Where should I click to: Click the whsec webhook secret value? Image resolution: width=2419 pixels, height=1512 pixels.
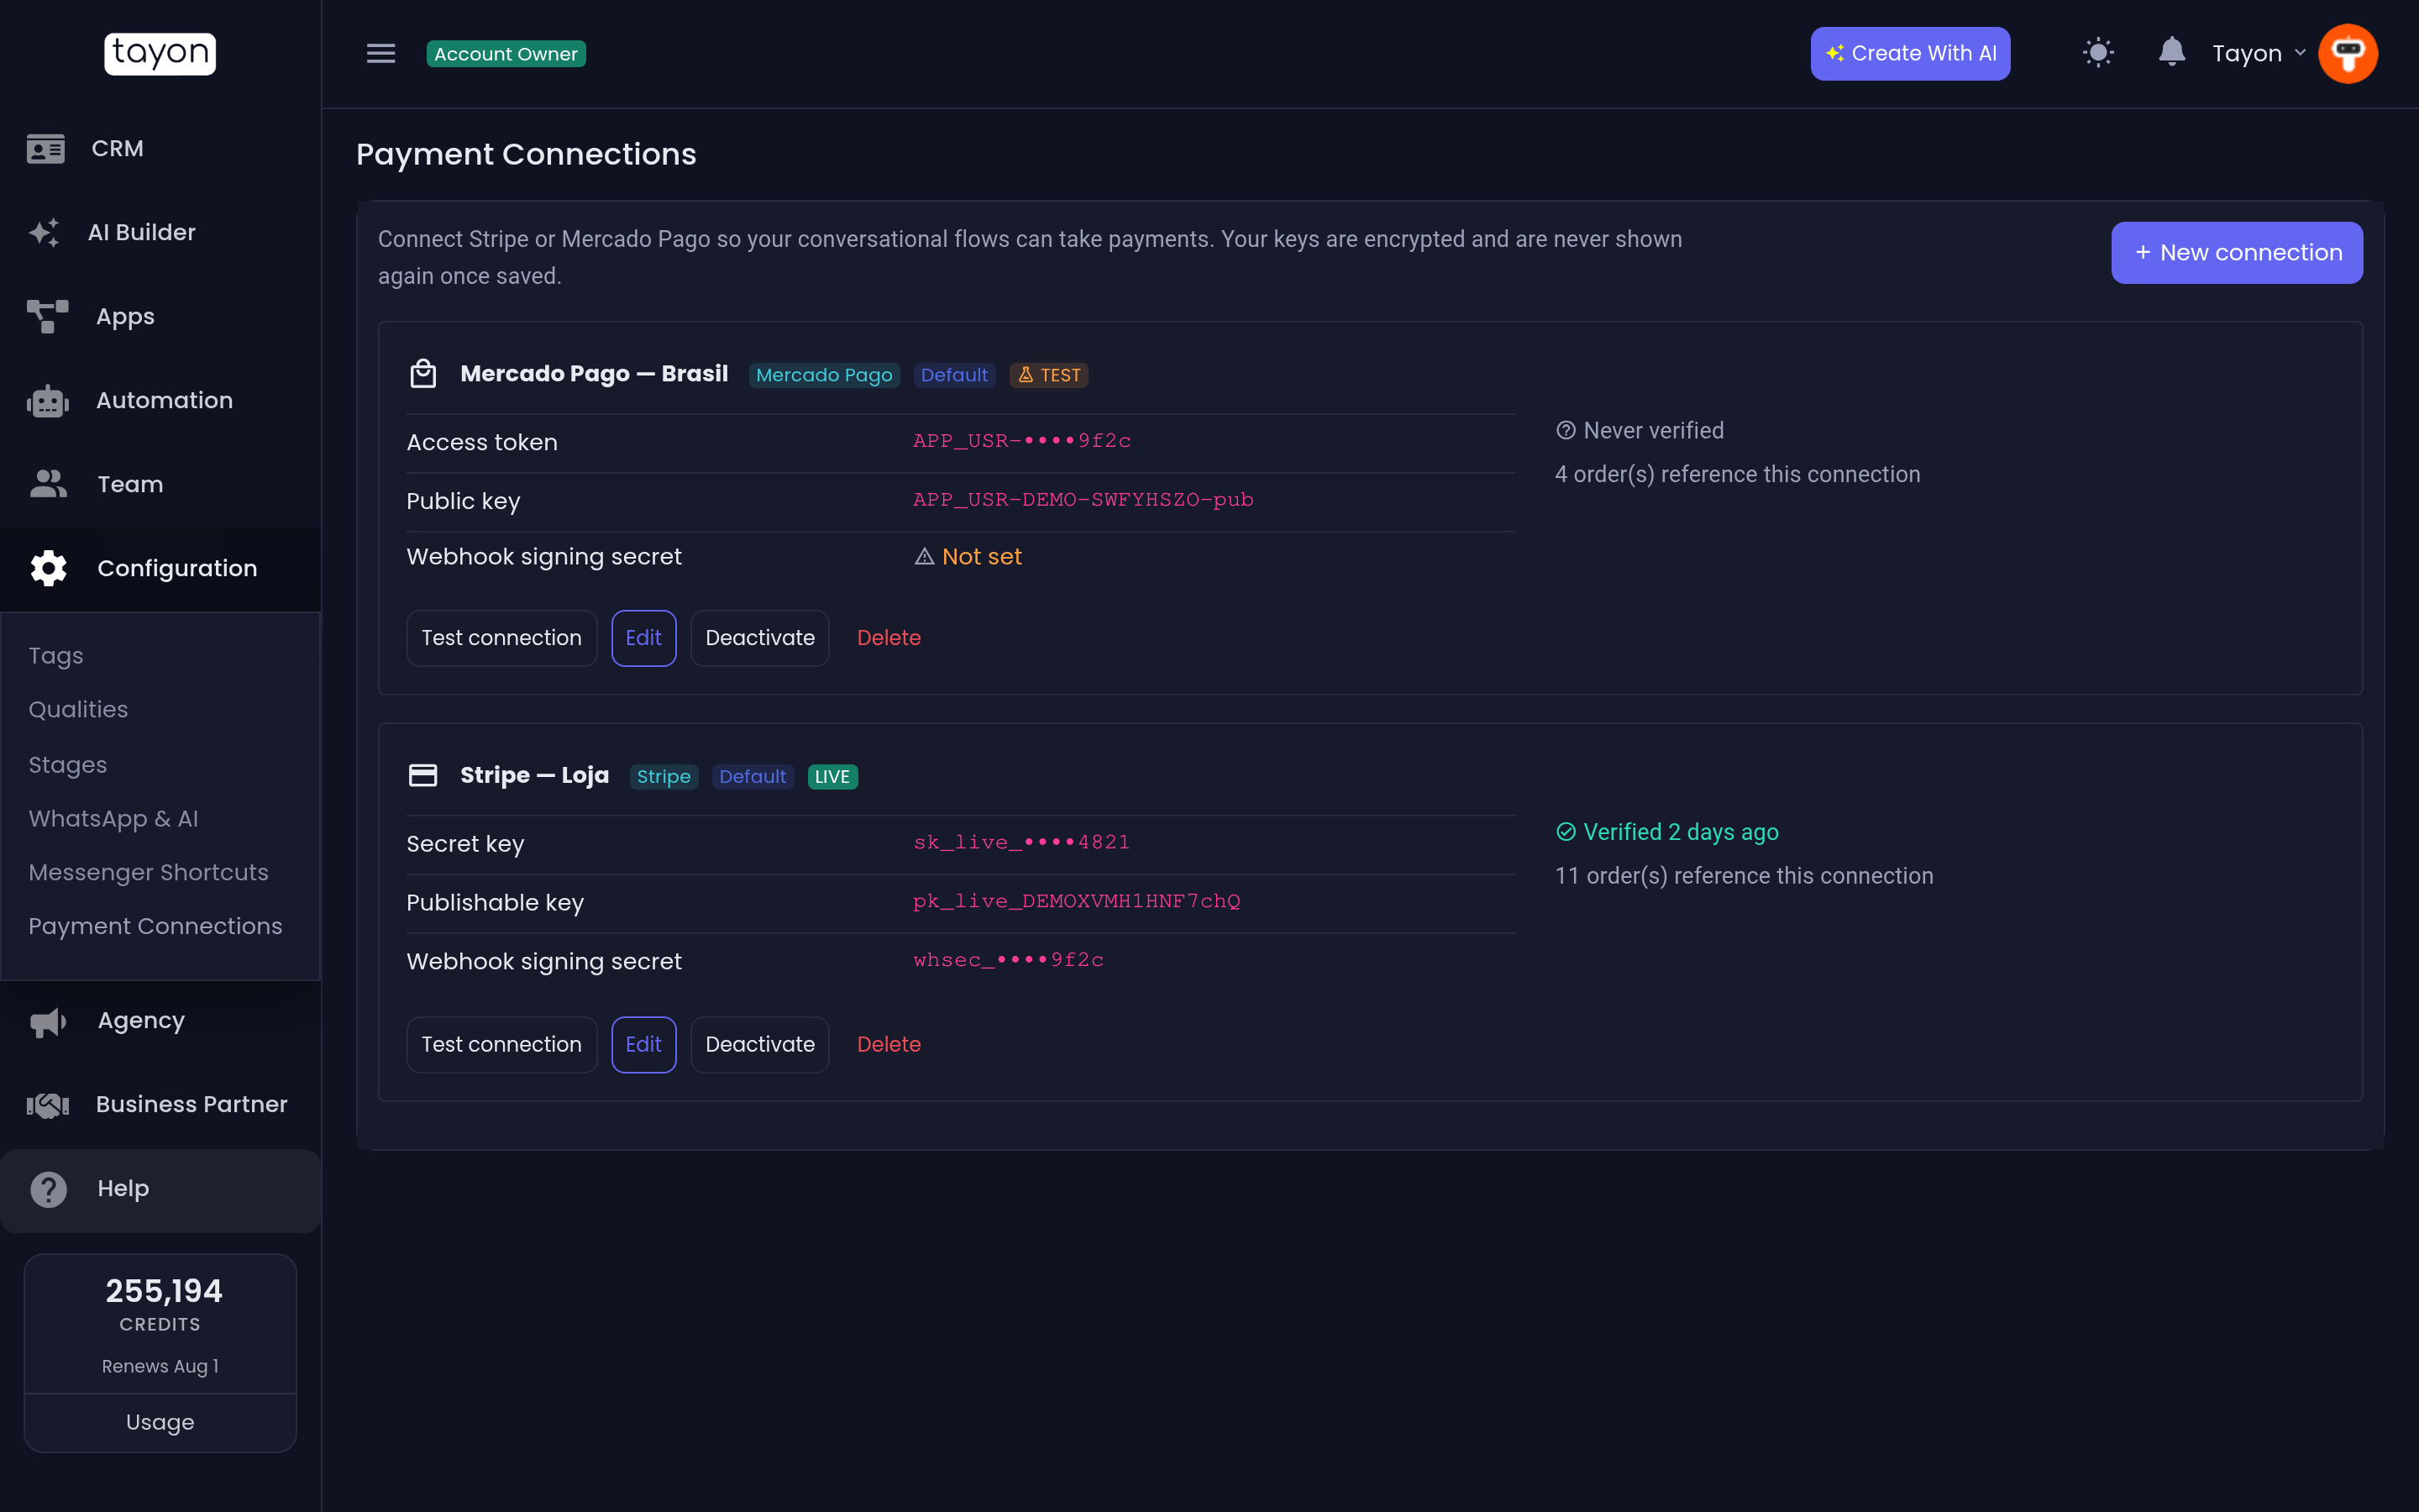click(1009, 961)
